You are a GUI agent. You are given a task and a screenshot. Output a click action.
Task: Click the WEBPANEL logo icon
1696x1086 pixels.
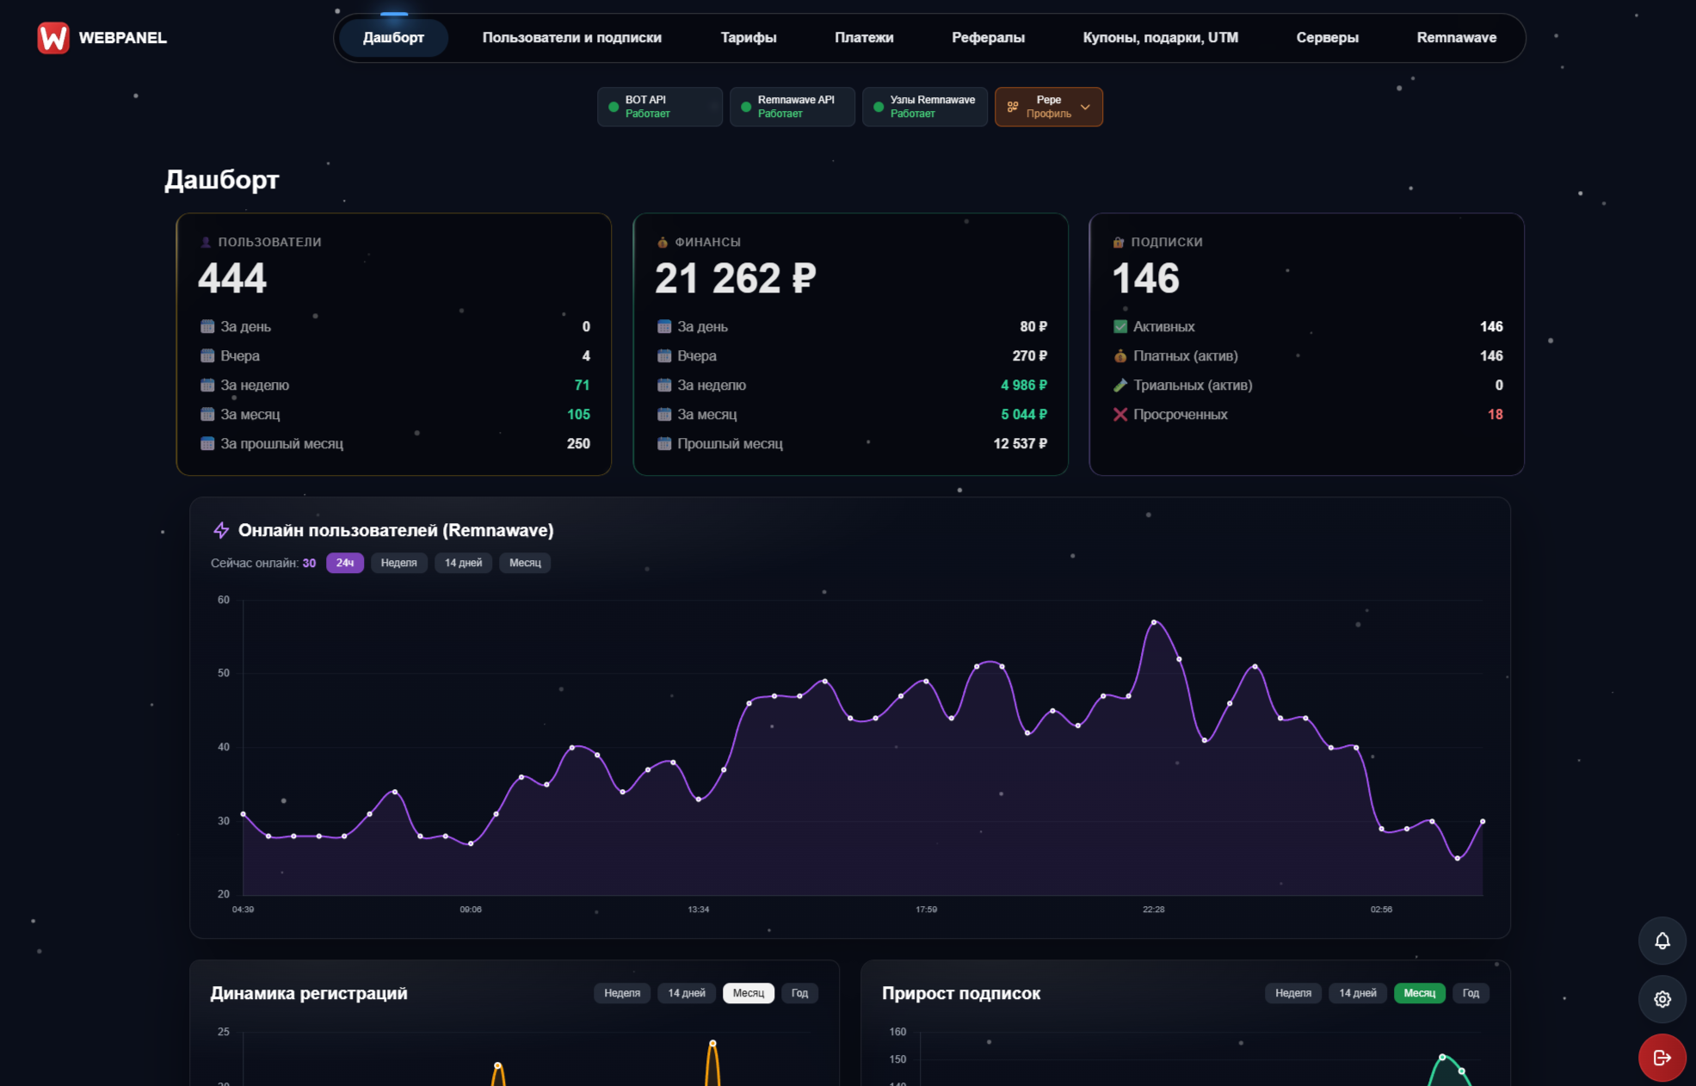52,37
